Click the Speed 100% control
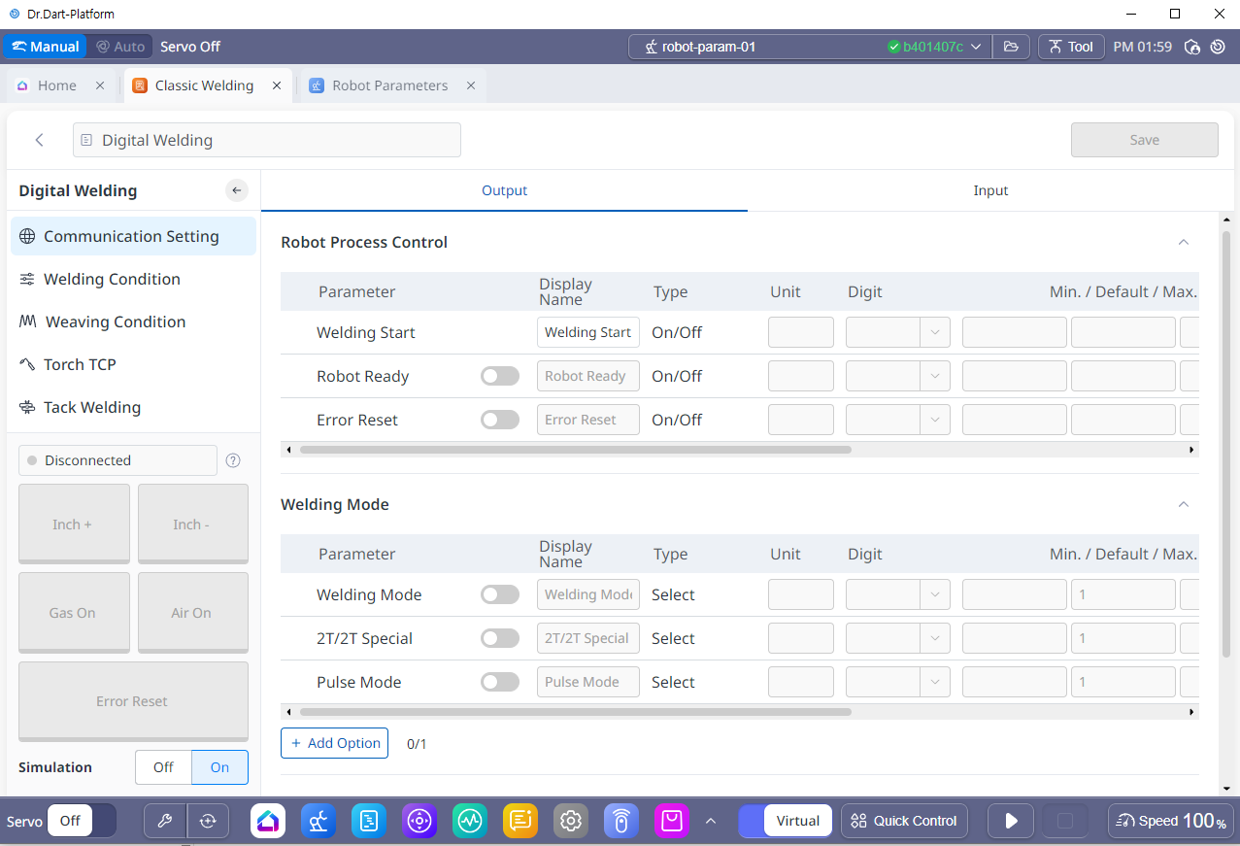This screenshot has width=1240, height=846. pos(1170,821)
